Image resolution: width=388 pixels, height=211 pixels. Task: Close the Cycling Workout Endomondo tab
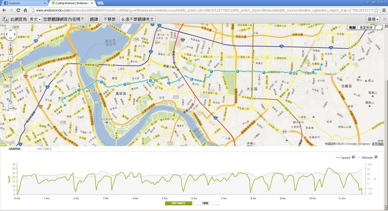(92, 3)
